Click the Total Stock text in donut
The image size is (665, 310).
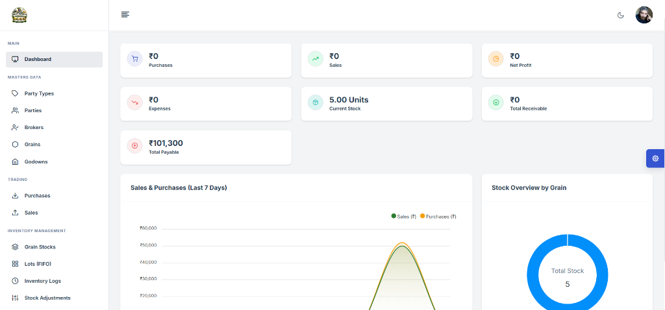pos(568,270)
